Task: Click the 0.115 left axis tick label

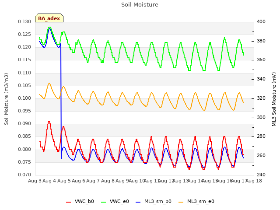Action: click(x=24, y=60)
